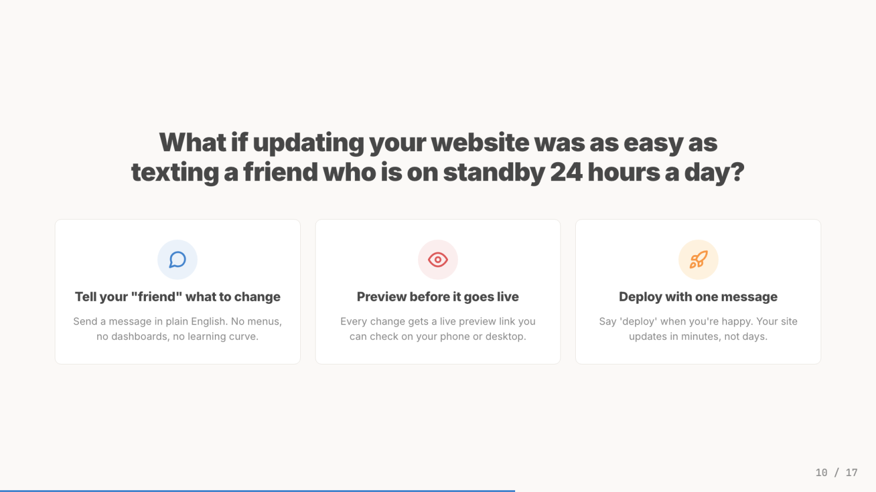This screenshot has height=492, width=876.
Task: Click the slash in the slide counter
Action: [837, 473]
